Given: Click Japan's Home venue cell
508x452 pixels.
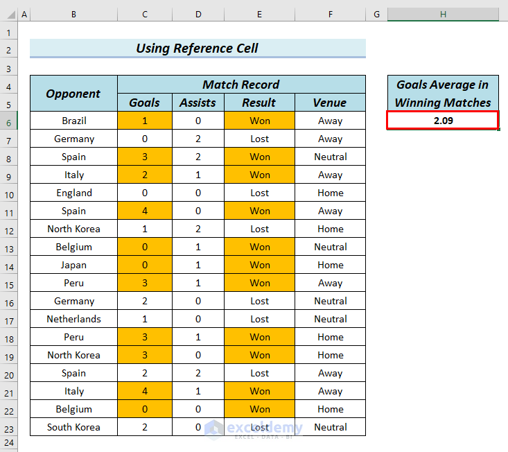Looking at the screenshot, I should tap(330, 265).
